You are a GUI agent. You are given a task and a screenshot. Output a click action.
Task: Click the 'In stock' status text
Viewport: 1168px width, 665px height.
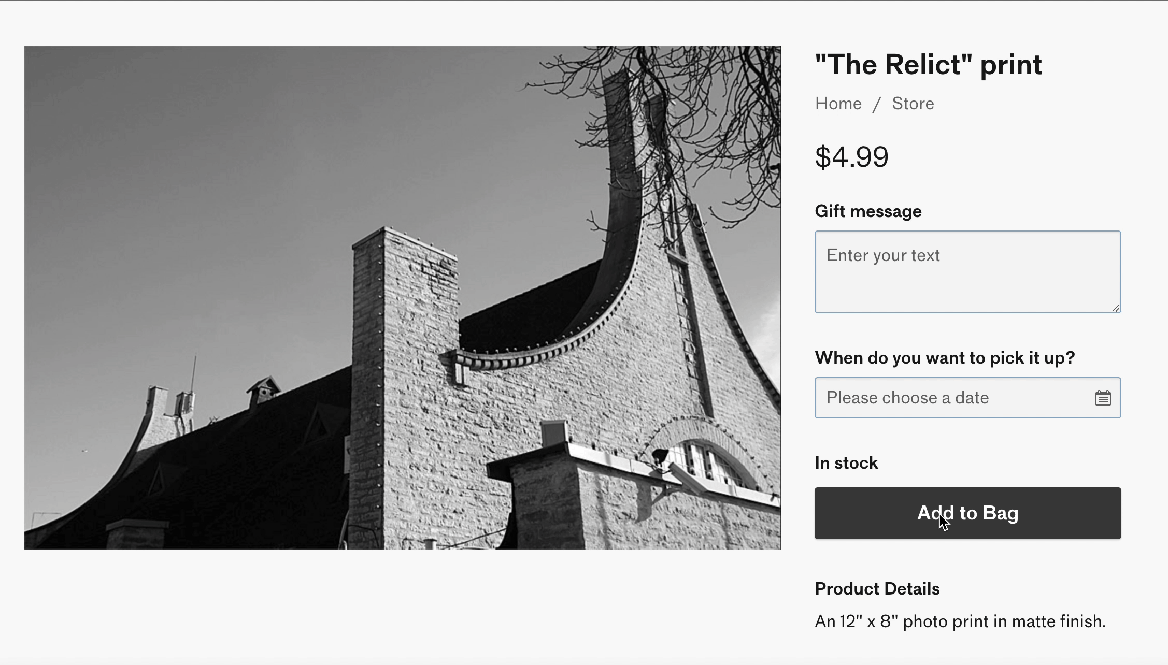[846, 463]
